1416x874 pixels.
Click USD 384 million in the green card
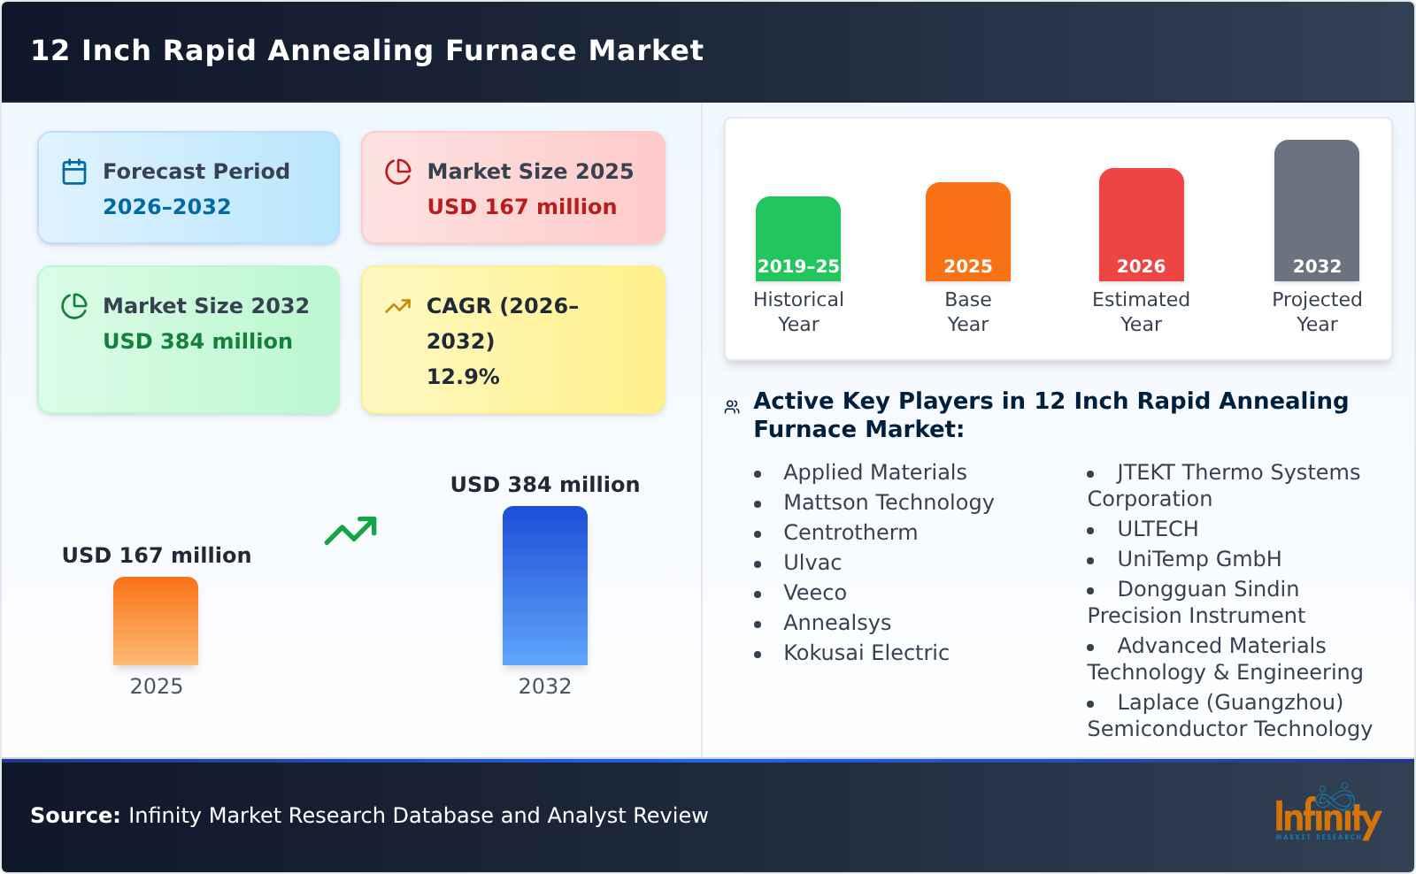pos(197,341)
